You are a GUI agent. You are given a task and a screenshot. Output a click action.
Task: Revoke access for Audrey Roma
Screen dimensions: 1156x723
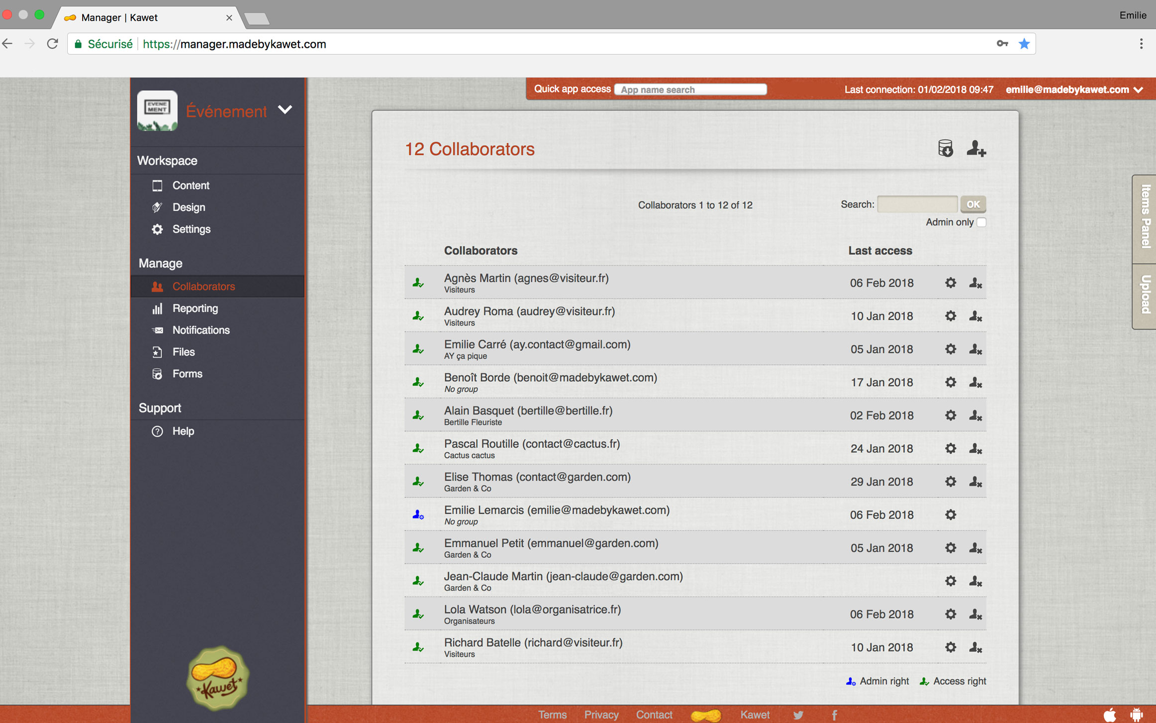point(974,315)
